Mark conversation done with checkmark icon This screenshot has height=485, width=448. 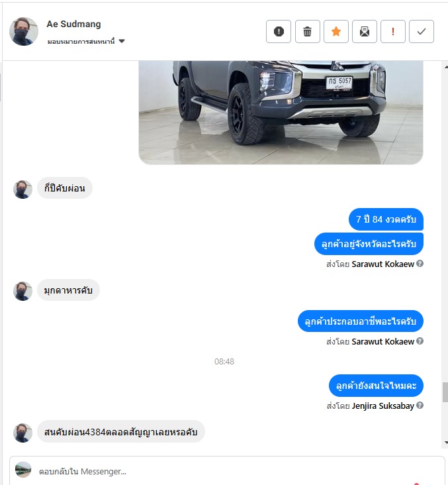(x=422, y=31)
